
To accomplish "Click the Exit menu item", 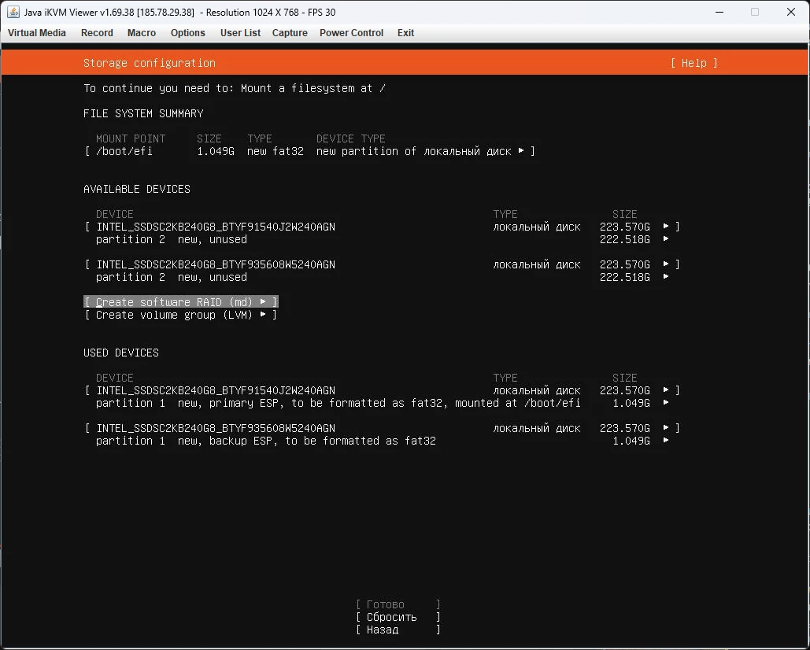I will tap(405, 33).
